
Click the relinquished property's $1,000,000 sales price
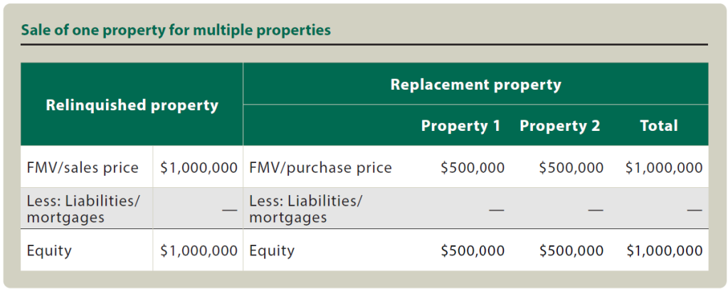[199, 168]
